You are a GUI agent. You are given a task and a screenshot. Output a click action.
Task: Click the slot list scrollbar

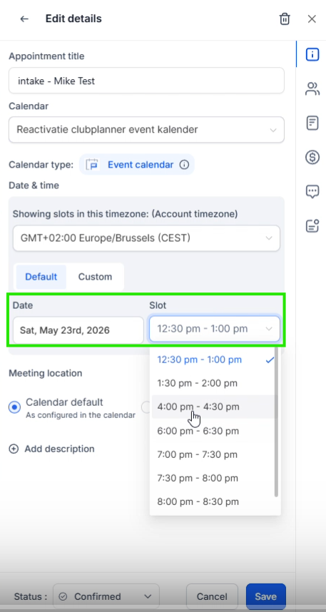276,422
